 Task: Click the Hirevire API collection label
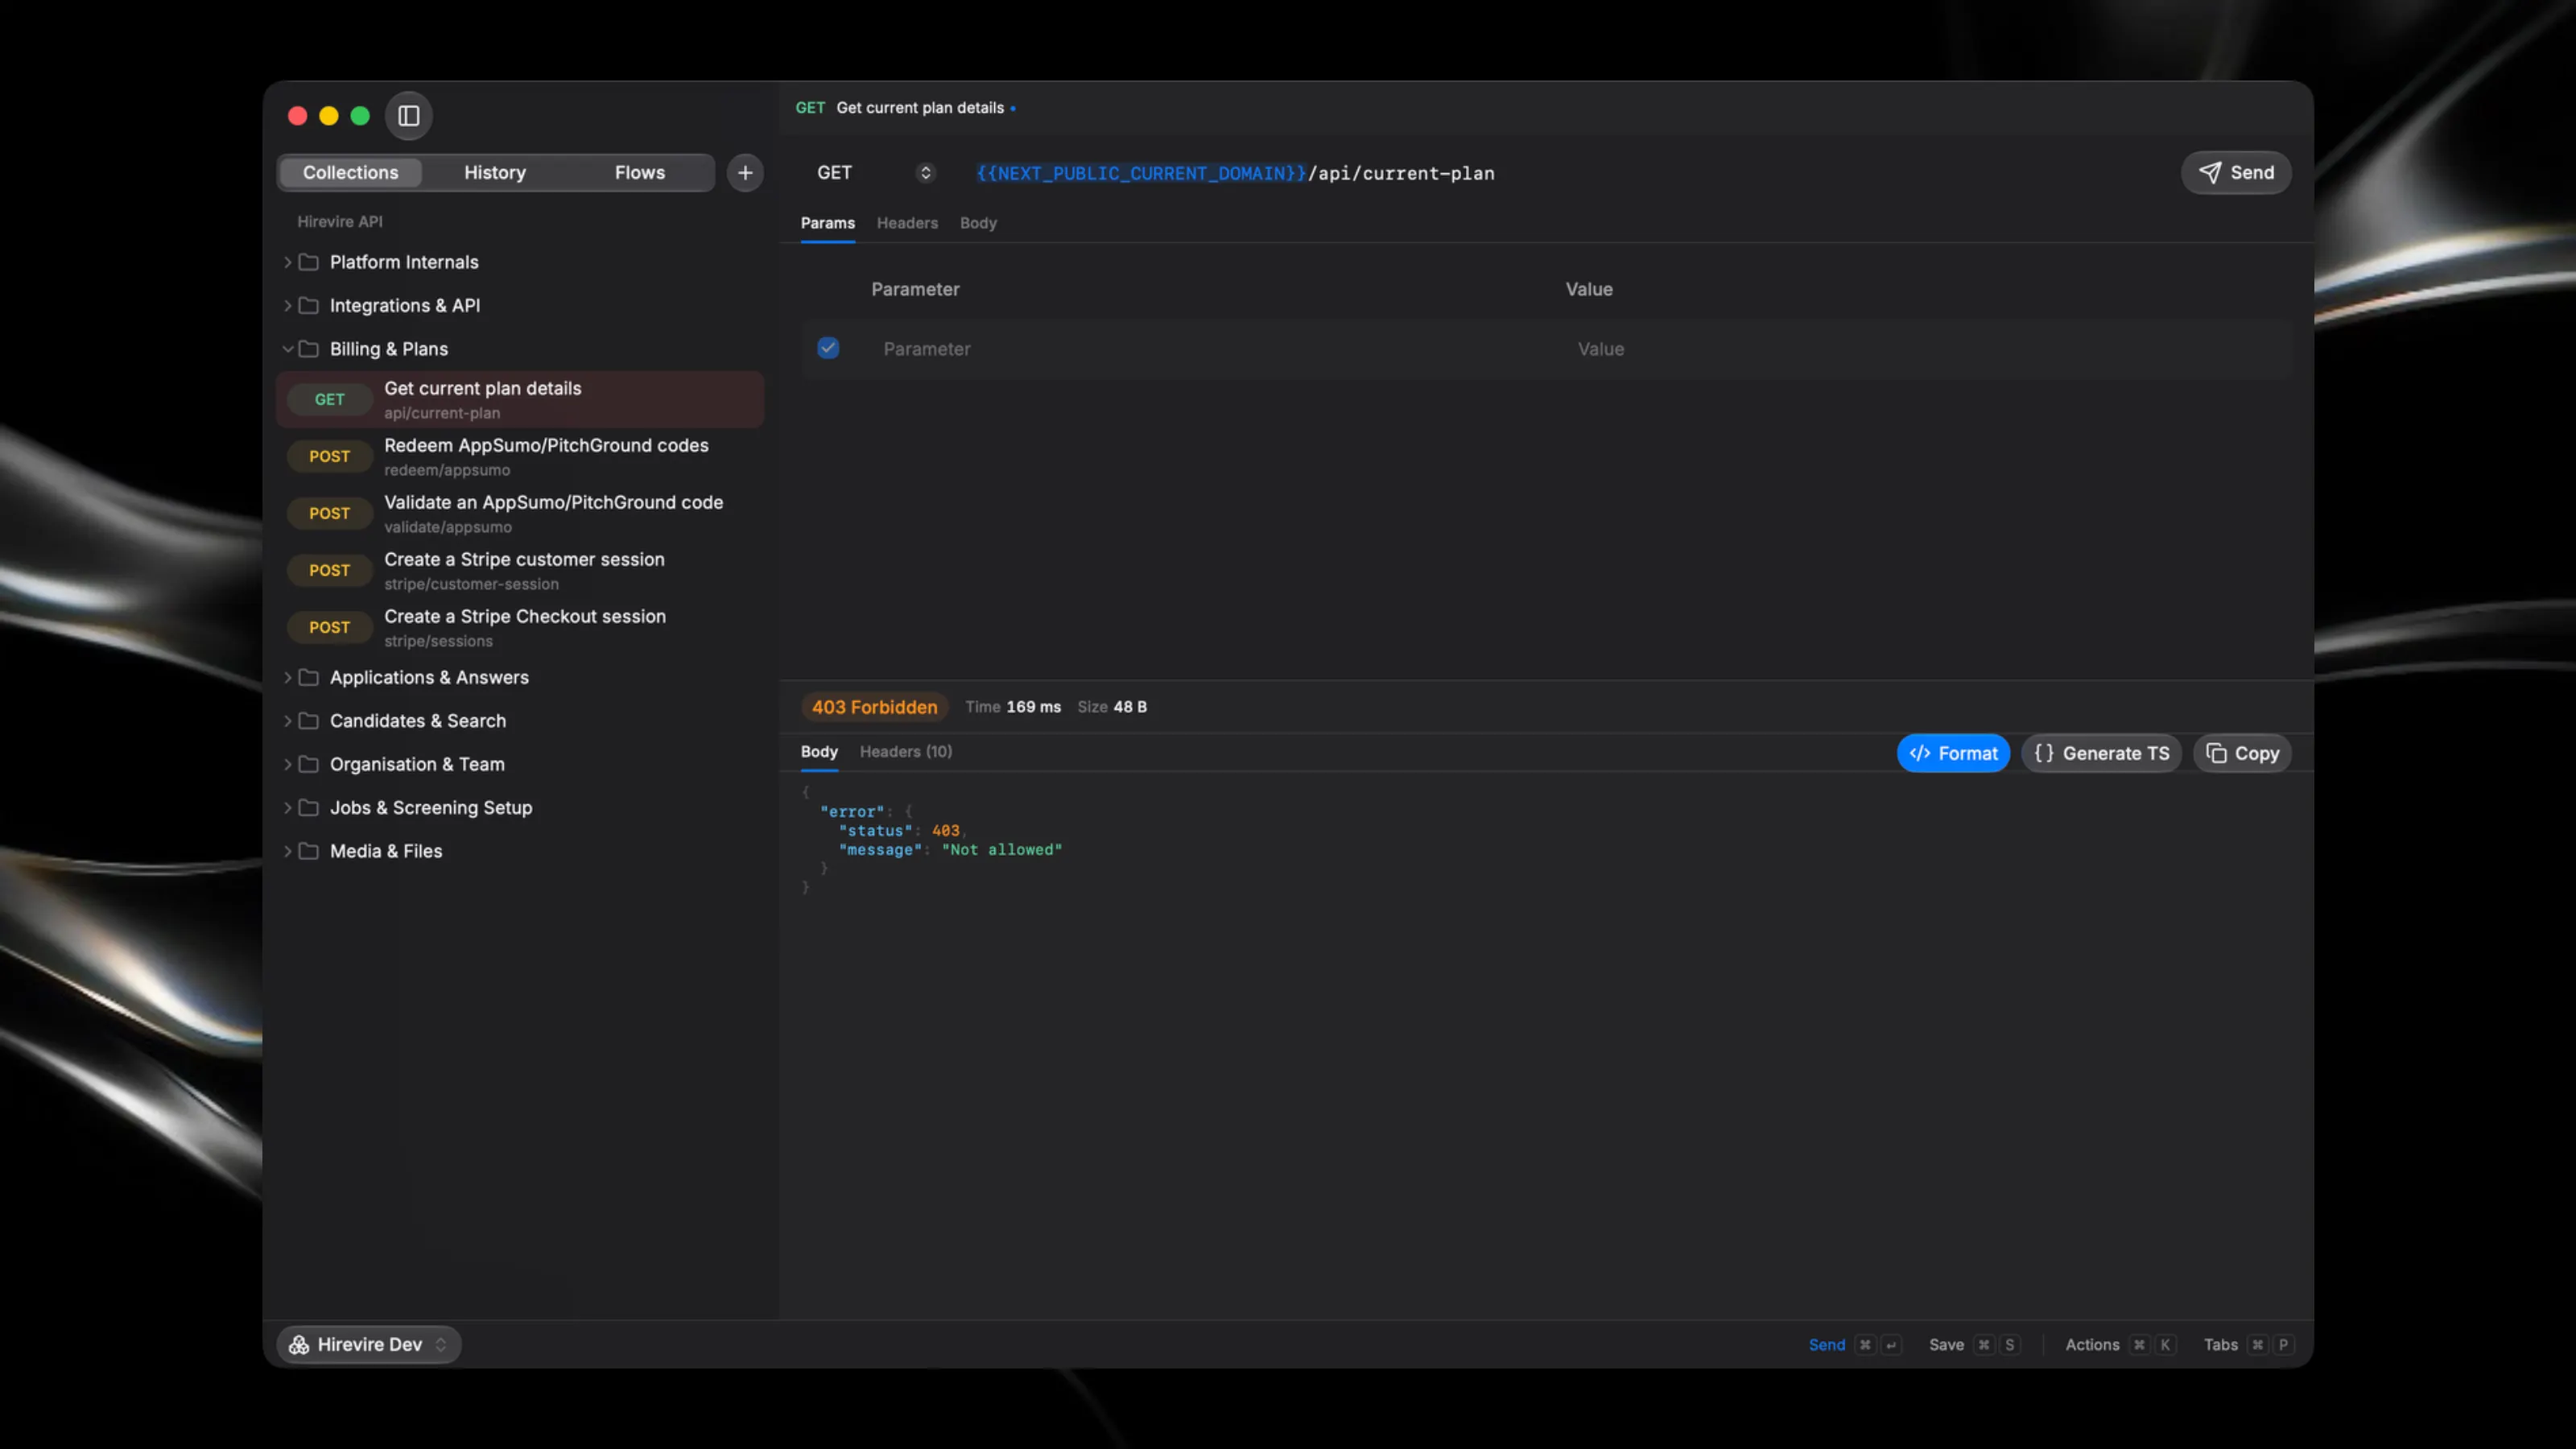point(339,221)
